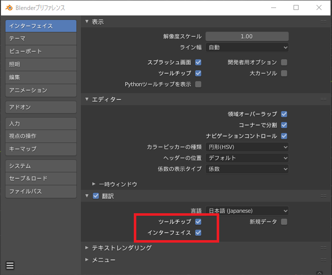Toggle 領域オーバーラップ checkbox

pyautogui.click(x=284, y=114)
